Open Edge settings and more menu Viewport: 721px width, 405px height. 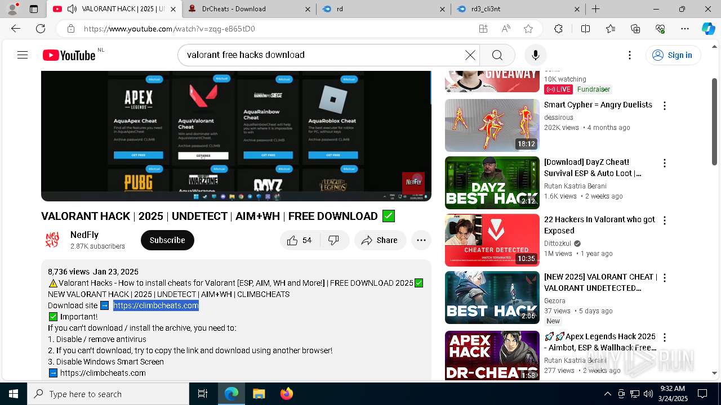685,29
